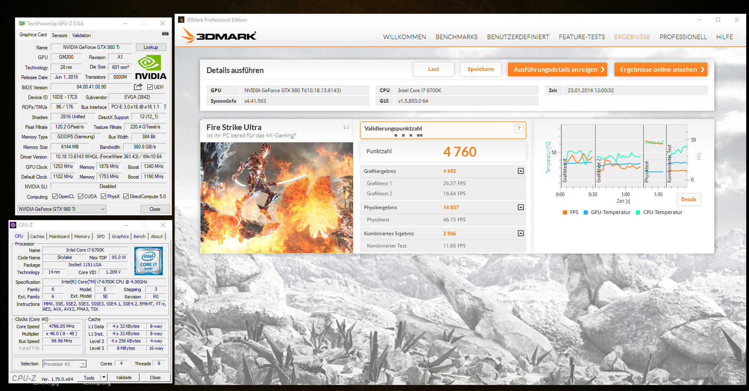Screen dimensions: 749x391
Task: Open the CPU-Z Tools dropdown arrow
Action: tap(104, 378)
